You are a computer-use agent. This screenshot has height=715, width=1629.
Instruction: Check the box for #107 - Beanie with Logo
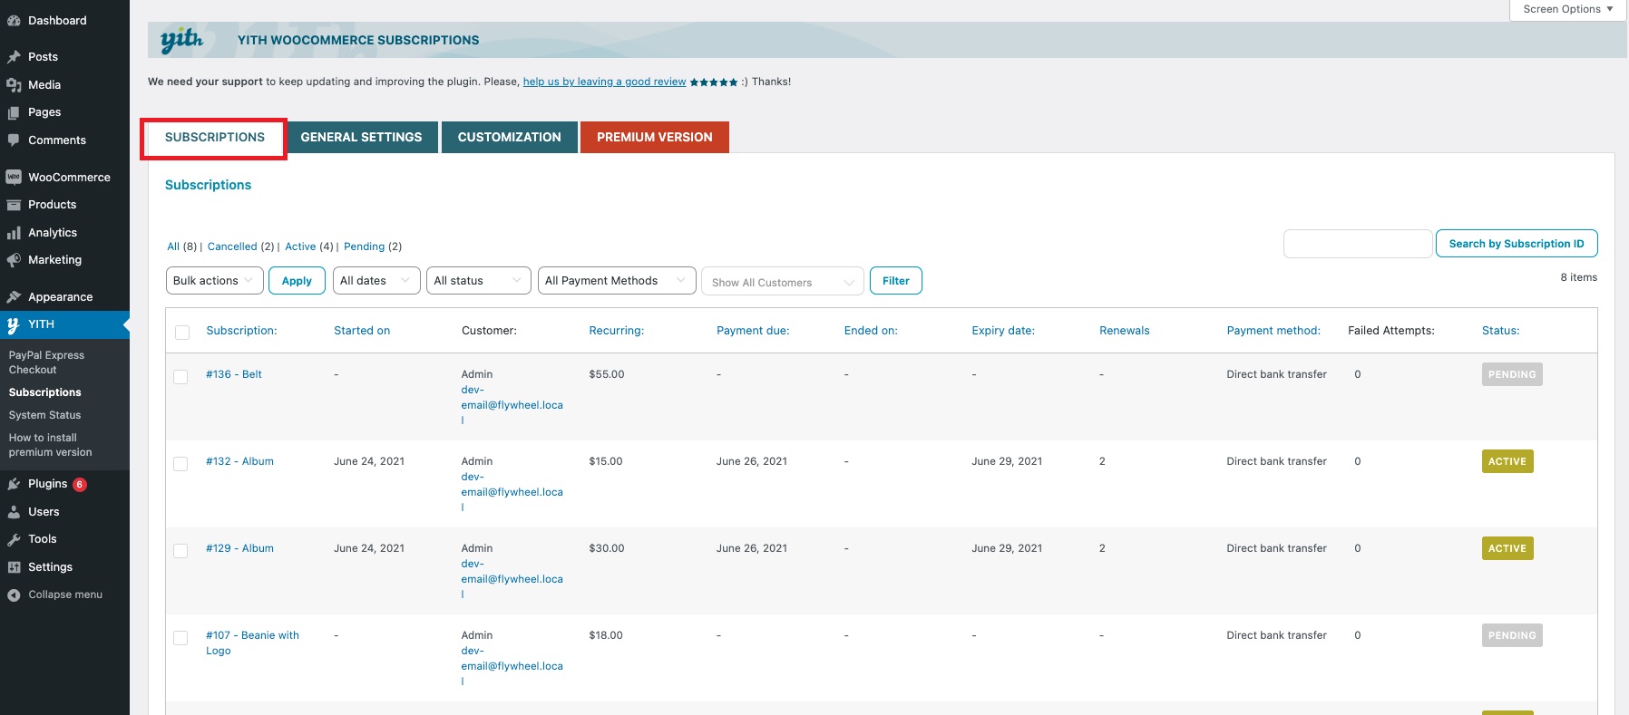pyautogui.click(x=180, y=637)
